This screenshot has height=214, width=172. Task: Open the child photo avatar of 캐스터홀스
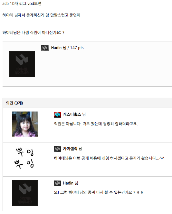click(25, 124)
